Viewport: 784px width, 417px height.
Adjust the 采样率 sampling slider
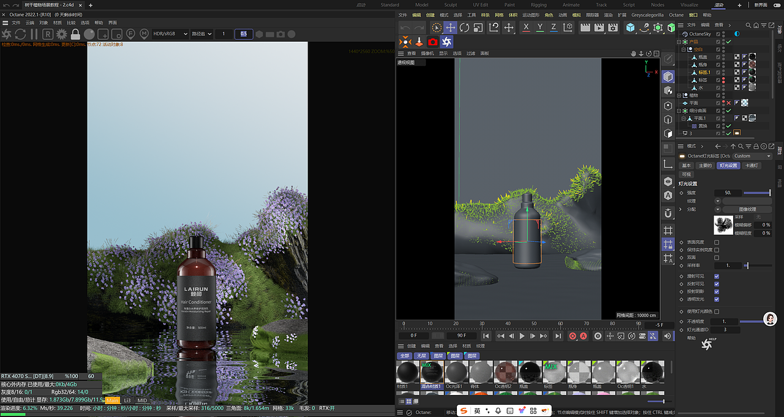click(x=758, y=266)
